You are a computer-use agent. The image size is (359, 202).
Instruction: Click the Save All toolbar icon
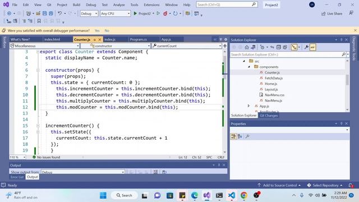51,13
